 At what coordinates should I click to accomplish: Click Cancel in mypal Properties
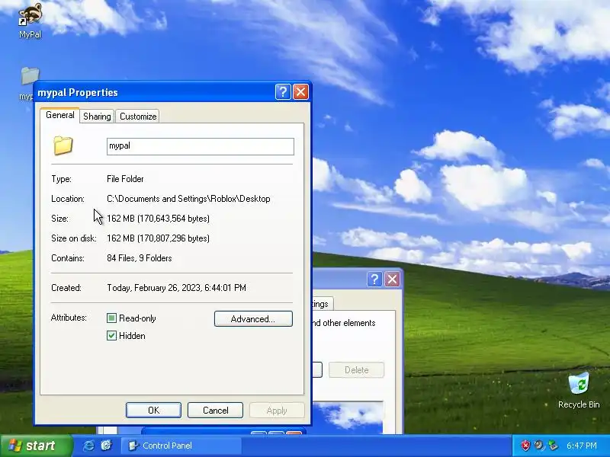pyautogui.click(x=215, y=411)
